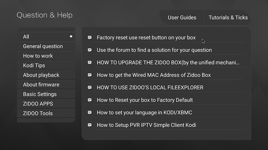Select the General question category

(46, 46)
